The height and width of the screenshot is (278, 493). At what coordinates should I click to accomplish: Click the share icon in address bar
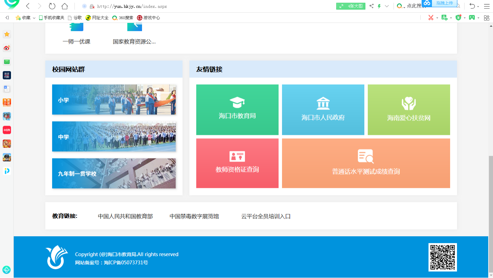point(372,6)
